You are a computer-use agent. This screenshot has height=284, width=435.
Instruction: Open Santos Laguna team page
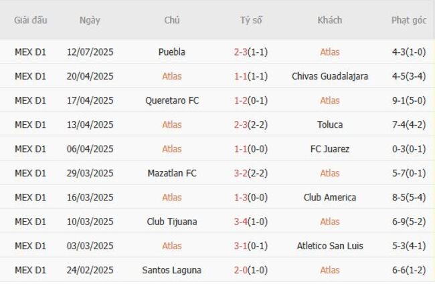[x=172, y=271]
